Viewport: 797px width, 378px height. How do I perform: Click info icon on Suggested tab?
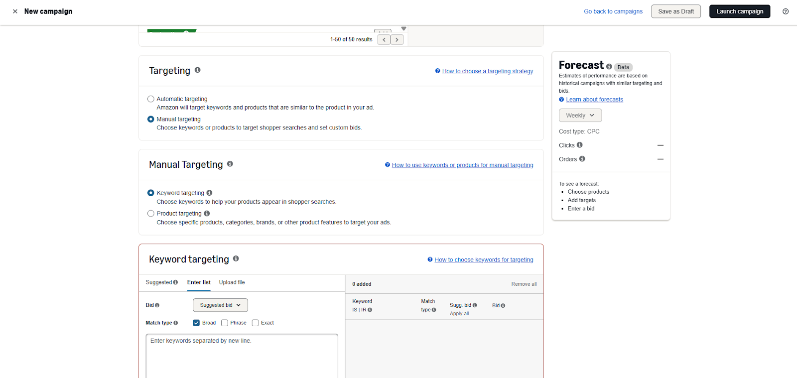click(x=175, y=282)
